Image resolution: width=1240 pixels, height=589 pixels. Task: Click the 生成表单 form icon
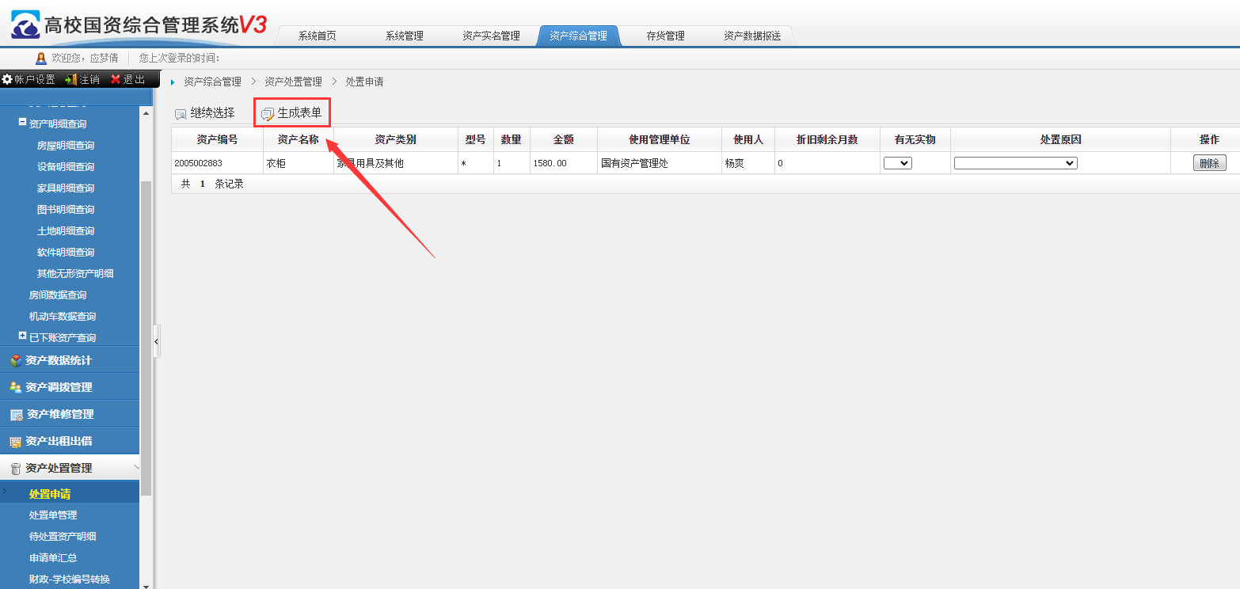pos(268,114)
